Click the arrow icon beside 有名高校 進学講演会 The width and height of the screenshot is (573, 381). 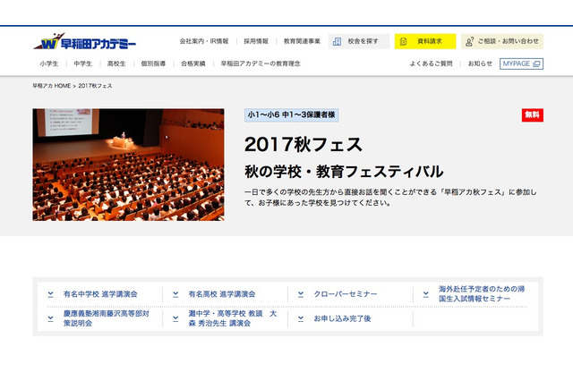[x=175, y=294]
